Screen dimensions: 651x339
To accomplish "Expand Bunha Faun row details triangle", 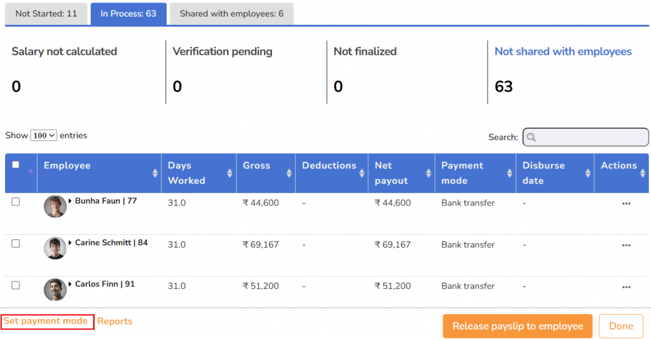I will coord(71,201).
